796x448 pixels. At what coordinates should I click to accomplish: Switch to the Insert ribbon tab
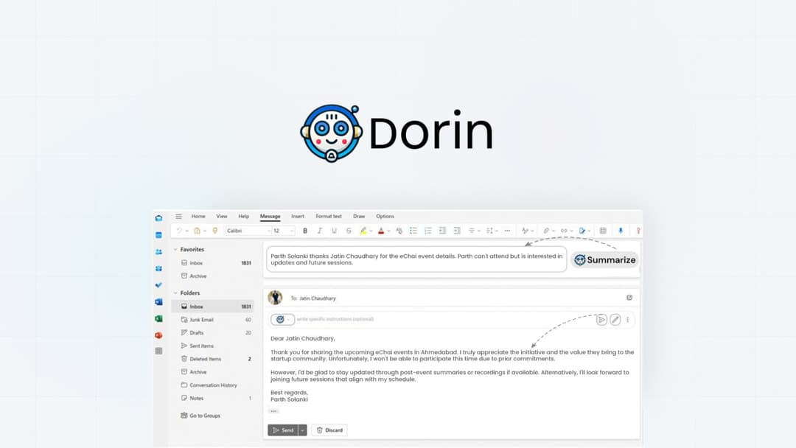[297, 216]
